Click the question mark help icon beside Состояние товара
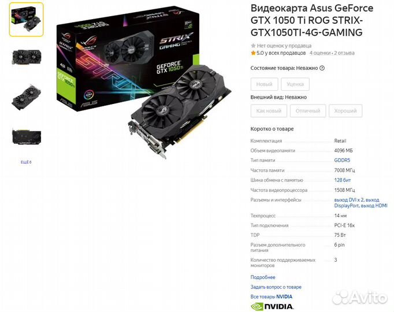 (x=322, y=68)
